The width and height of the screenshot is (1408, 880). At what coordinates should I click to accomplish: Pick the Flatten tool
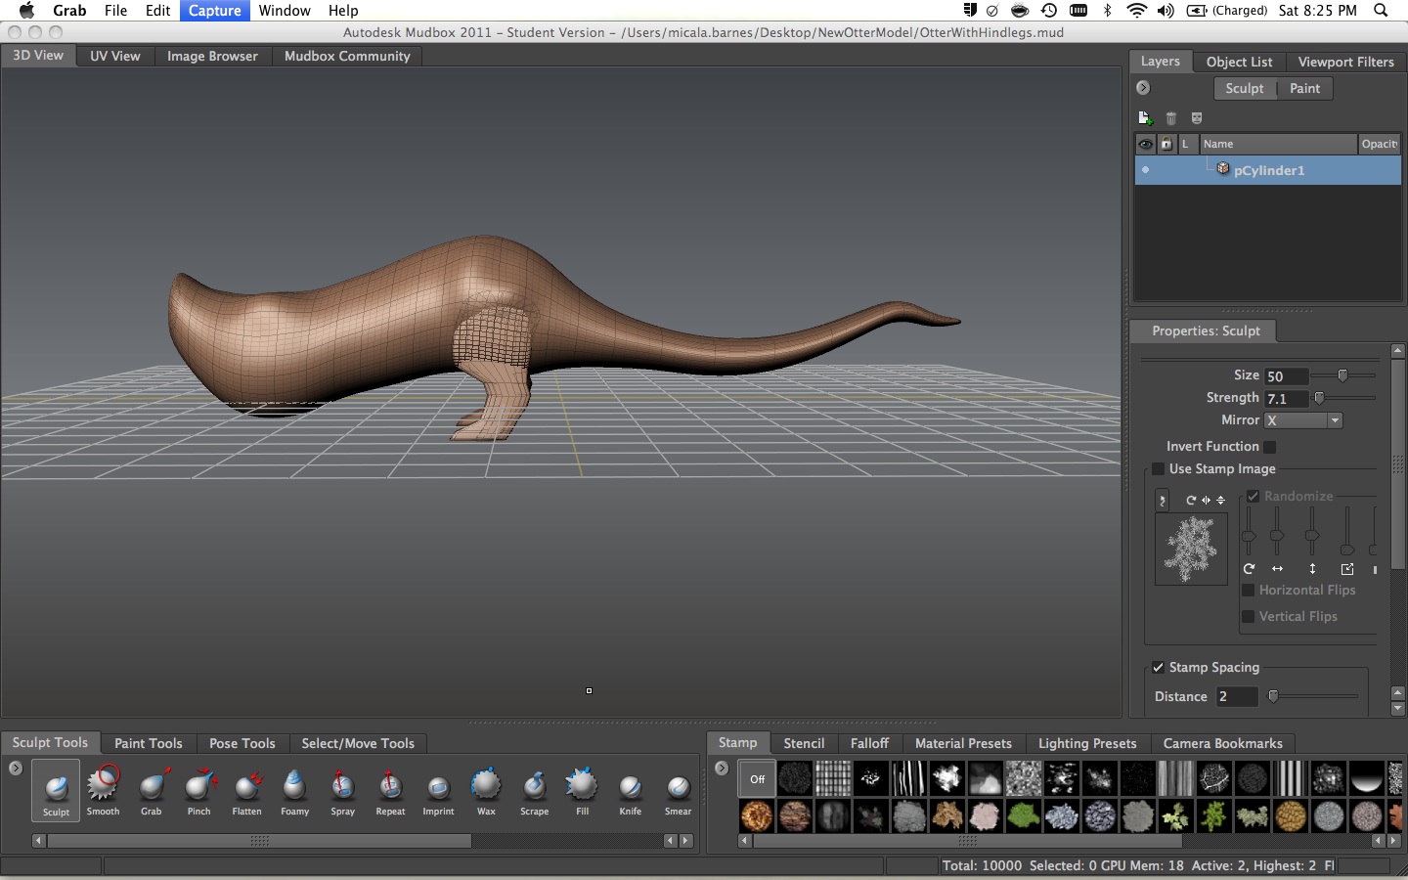247,787
